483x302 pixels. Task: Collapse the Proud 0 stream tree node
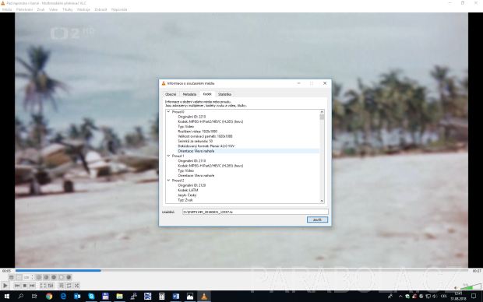pos(168,112)
